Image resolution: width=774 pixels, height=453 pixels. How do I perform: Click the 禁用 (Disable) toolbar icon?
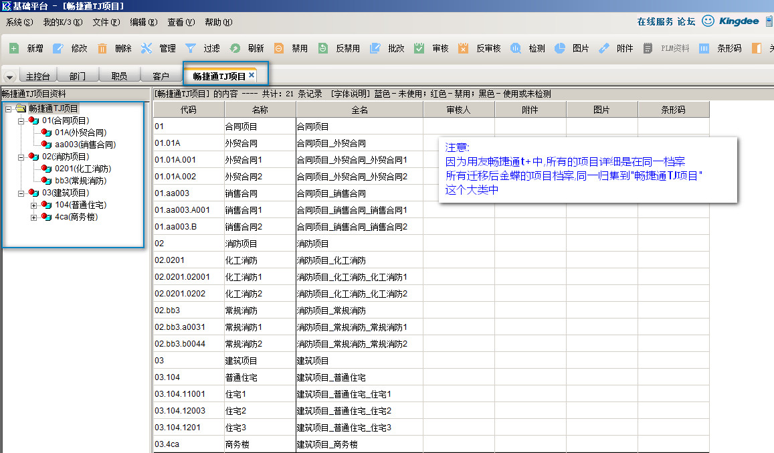279,48
